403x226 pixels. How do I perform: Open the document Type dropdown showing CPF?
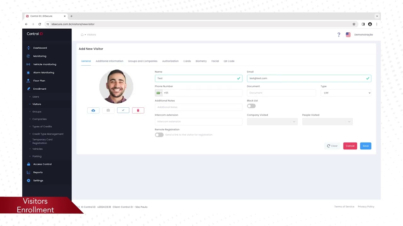point(346,93)
